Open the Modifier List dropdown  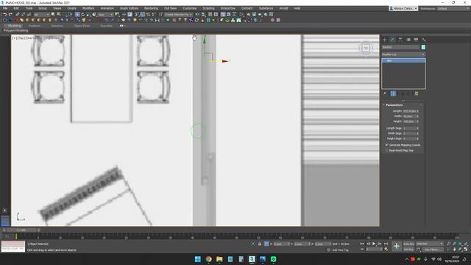point(403,54)
